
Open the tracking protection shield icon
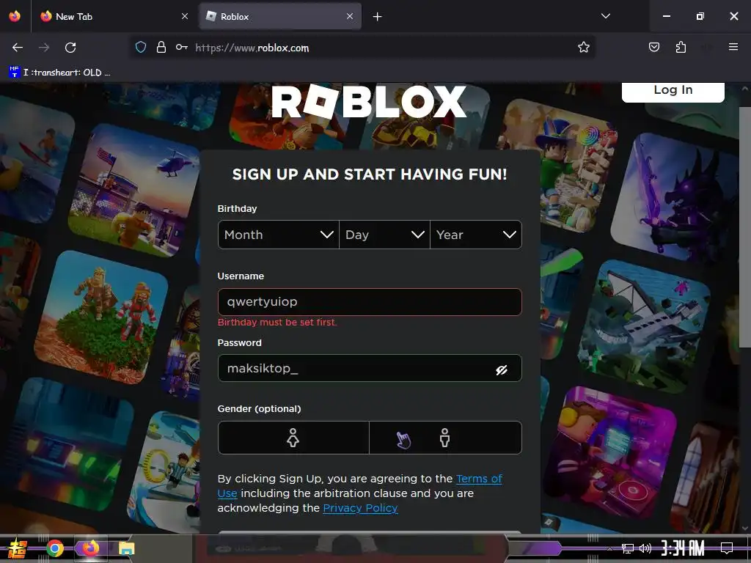[140, 48]
